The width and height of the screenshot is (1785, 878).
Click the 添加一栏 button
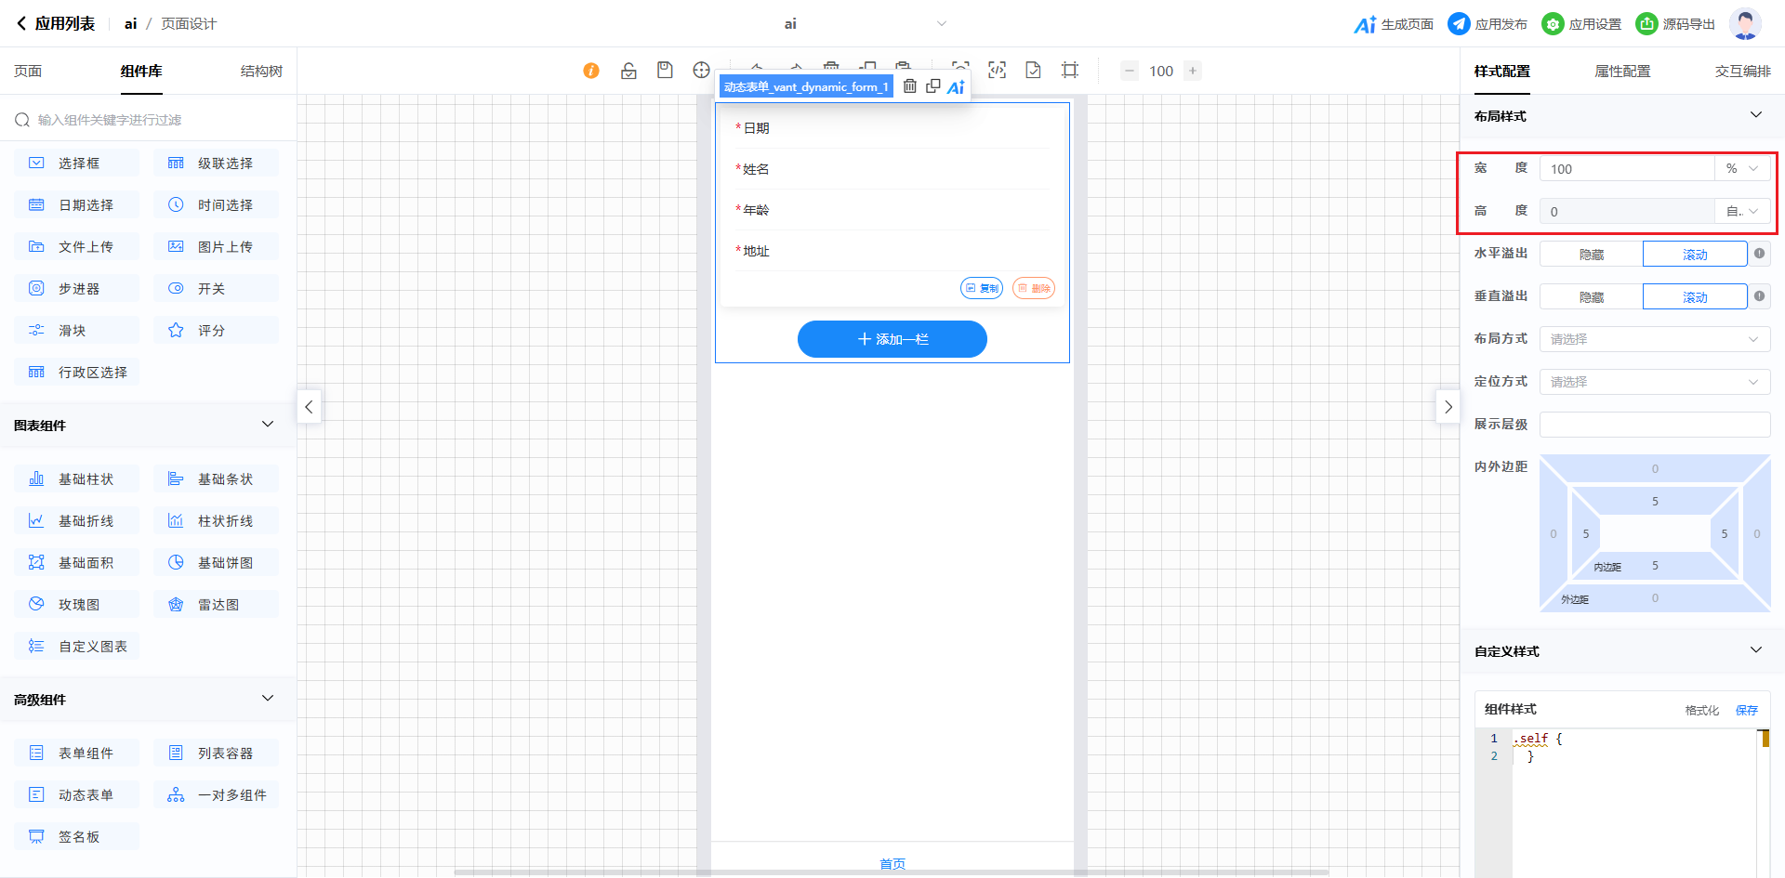[892, 339]
